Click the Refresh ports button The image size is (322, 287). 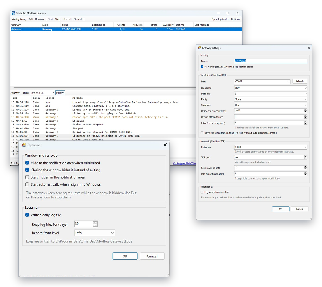(299, 81)
